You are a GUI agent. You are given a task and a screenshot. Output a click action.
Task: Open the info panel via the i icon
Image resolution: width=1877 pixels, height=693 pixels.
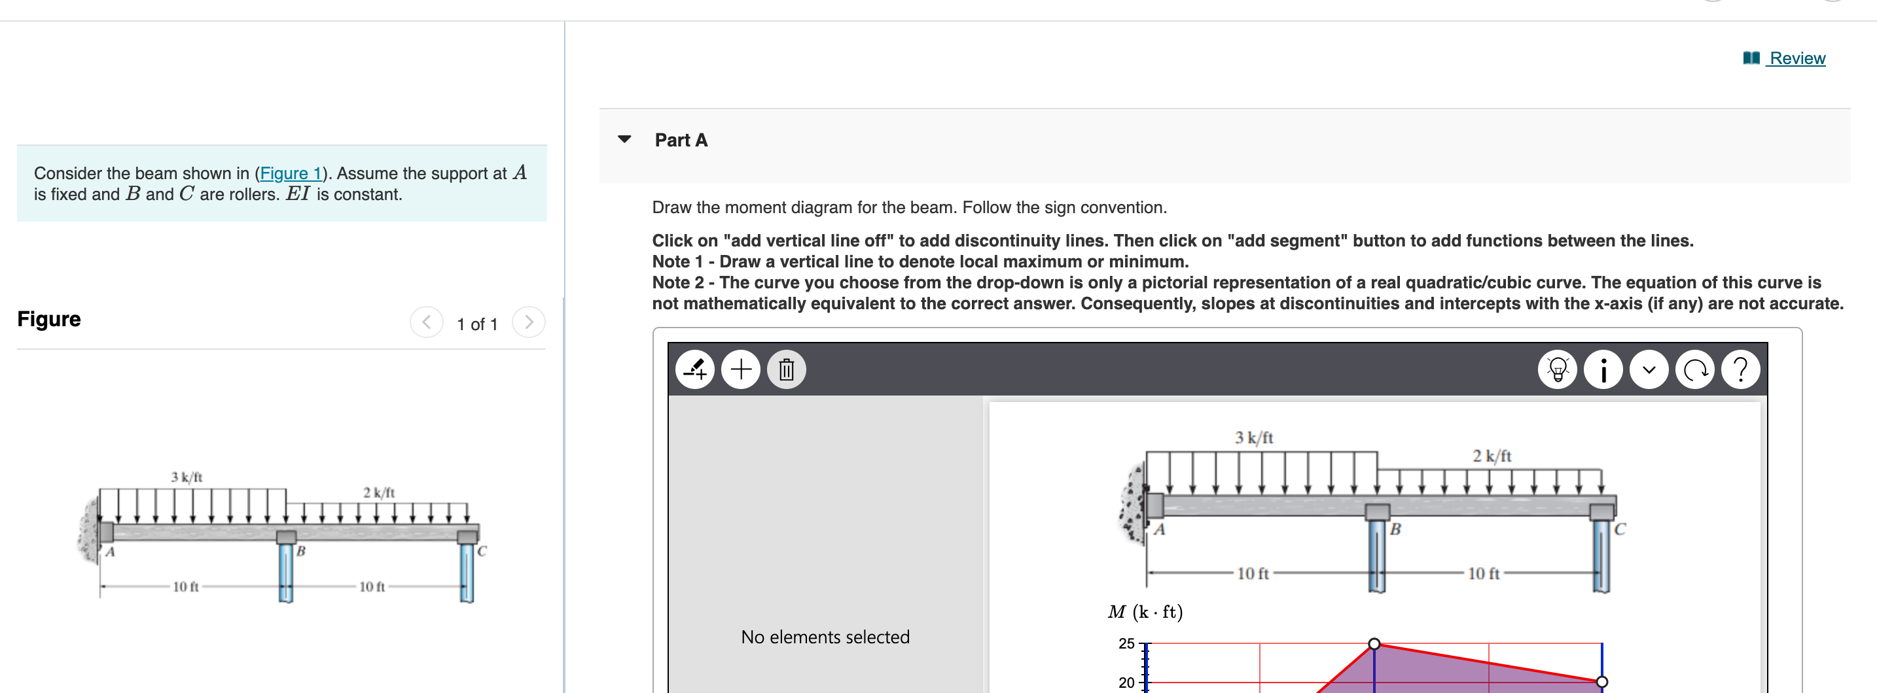pyautogui.click(x=1602, y=369)
